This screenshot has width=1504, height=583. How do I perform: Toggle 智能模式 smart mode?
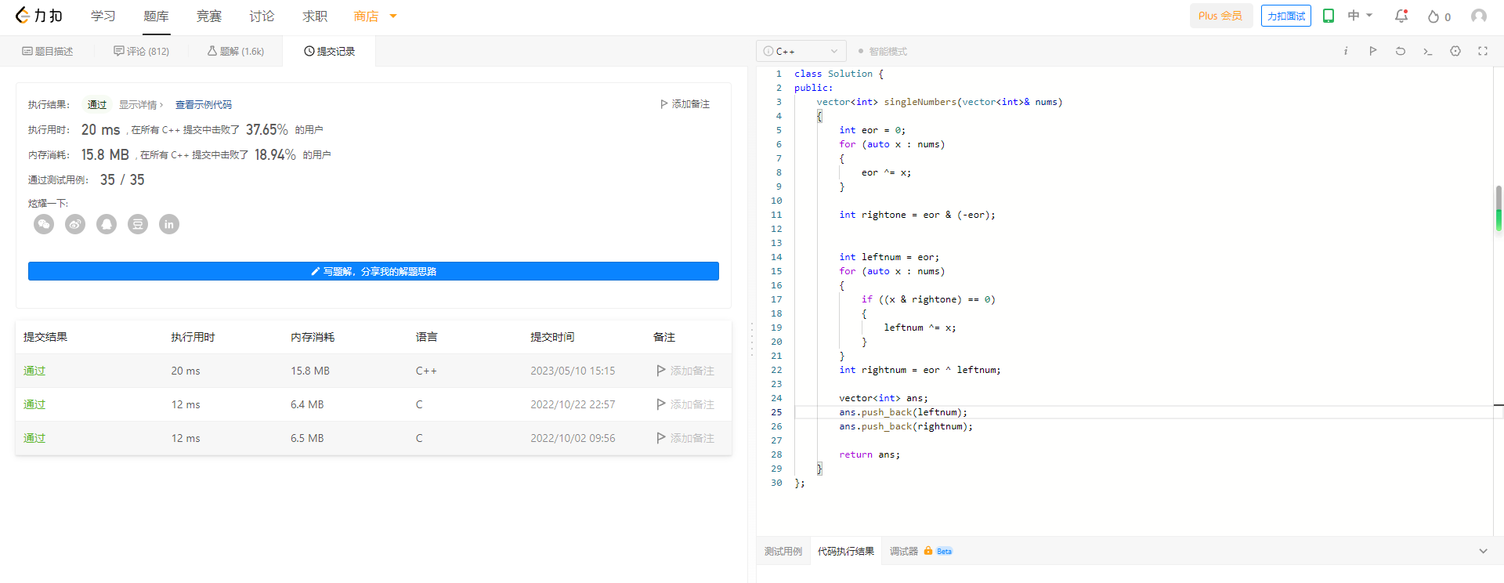883,52
